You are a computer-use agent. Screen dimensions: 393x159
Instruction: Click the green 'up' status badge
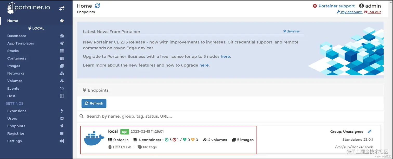click(125, 132)
